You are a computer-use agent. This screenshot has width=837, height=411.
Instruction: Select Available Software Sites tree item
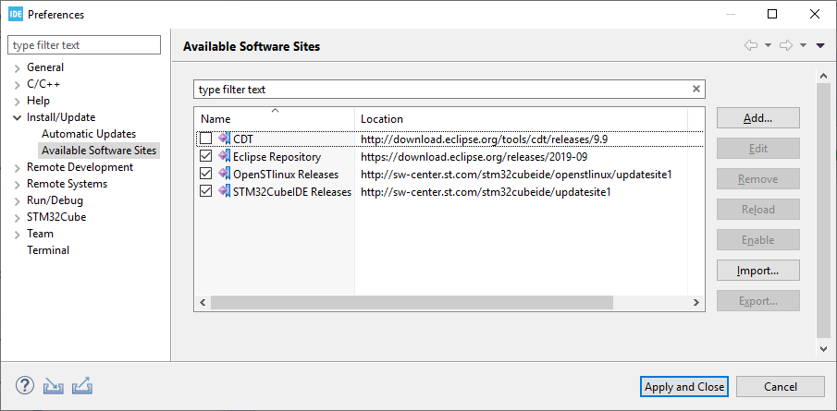pyautogui.click(x=99, y=151)
